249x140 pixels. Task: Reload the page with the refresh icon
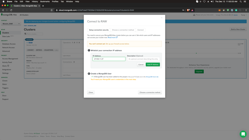coord(11,10)
